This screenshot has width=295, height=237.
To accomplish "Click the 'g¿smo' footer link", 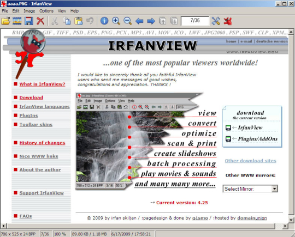I will coord(200,218).
